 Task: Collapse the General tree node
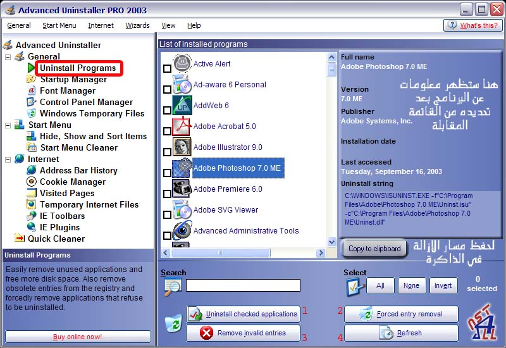pyautogui.click(x=8, y=57)
